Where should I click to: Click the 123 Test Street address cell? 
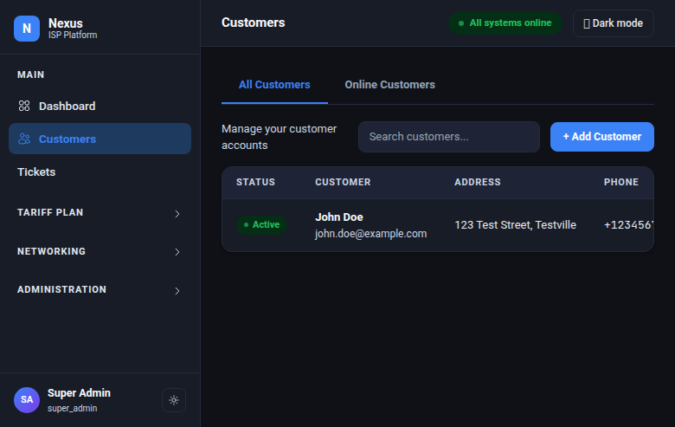point(515,225)
